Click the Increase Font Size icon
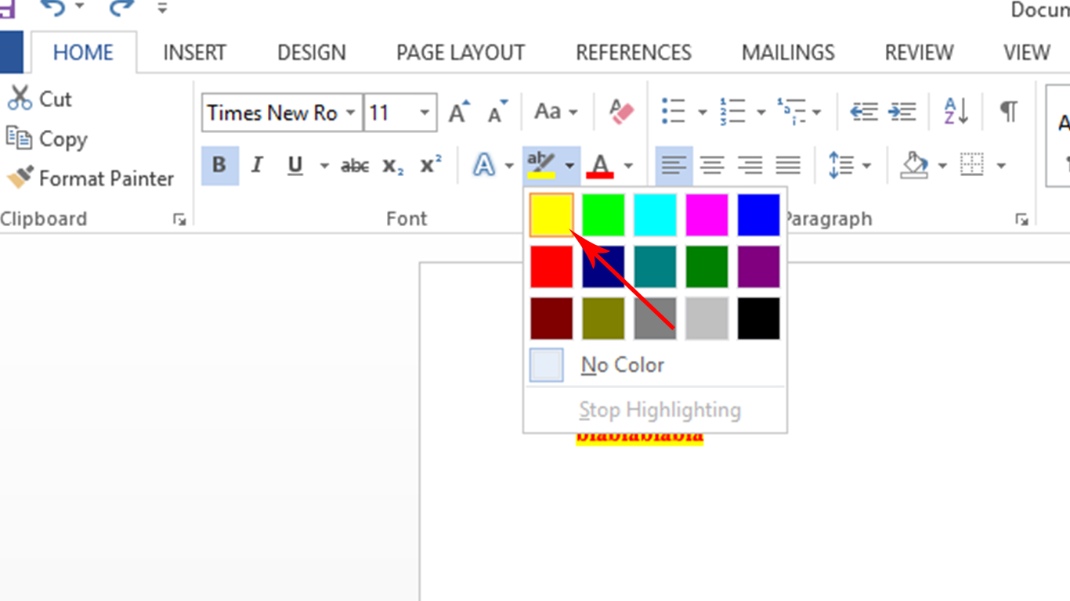This screenshot has width=1070, height=601. 457,111
